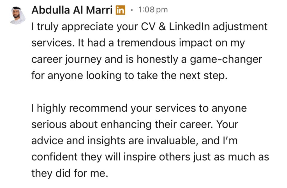
Task: Click the words "serious about enhancing"
Action: tap(92, 124)
